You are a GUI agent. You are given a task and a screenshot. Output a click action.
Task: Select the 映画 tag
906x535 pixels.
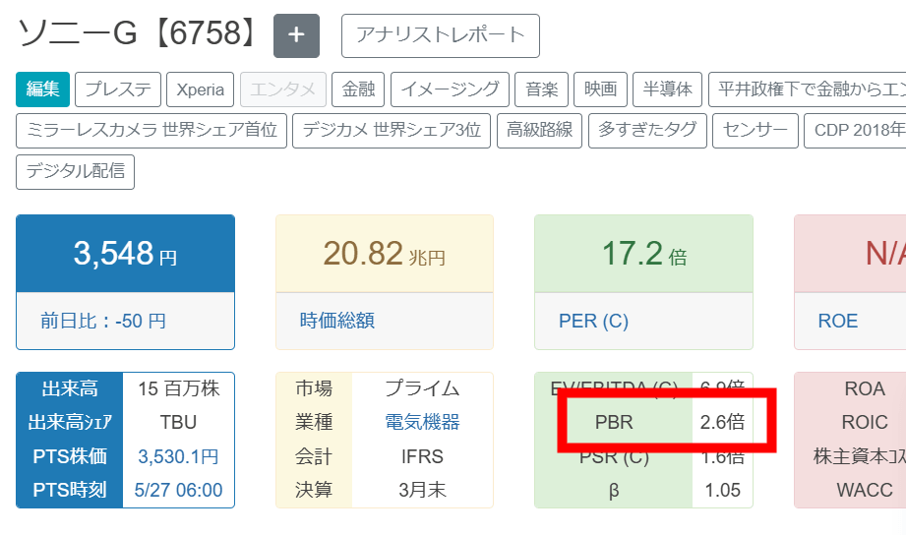(600, 89)
